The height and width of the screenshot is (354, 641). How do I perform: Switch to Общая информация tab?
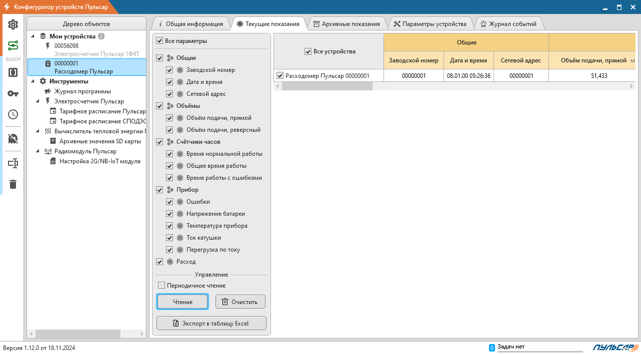pos(190,23)
